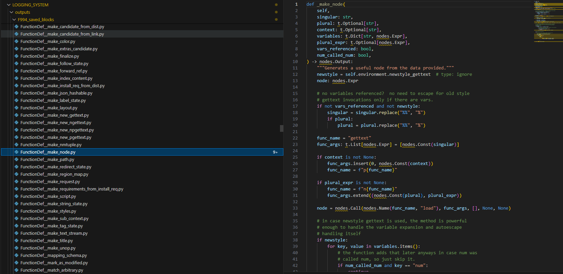
Task: Collapse the outputs folder
Action: [11, 12]
